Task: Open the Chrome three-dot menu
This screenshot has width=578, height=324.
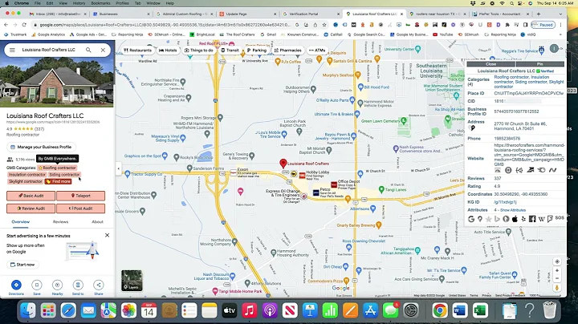Action: [x=560, y=25]
